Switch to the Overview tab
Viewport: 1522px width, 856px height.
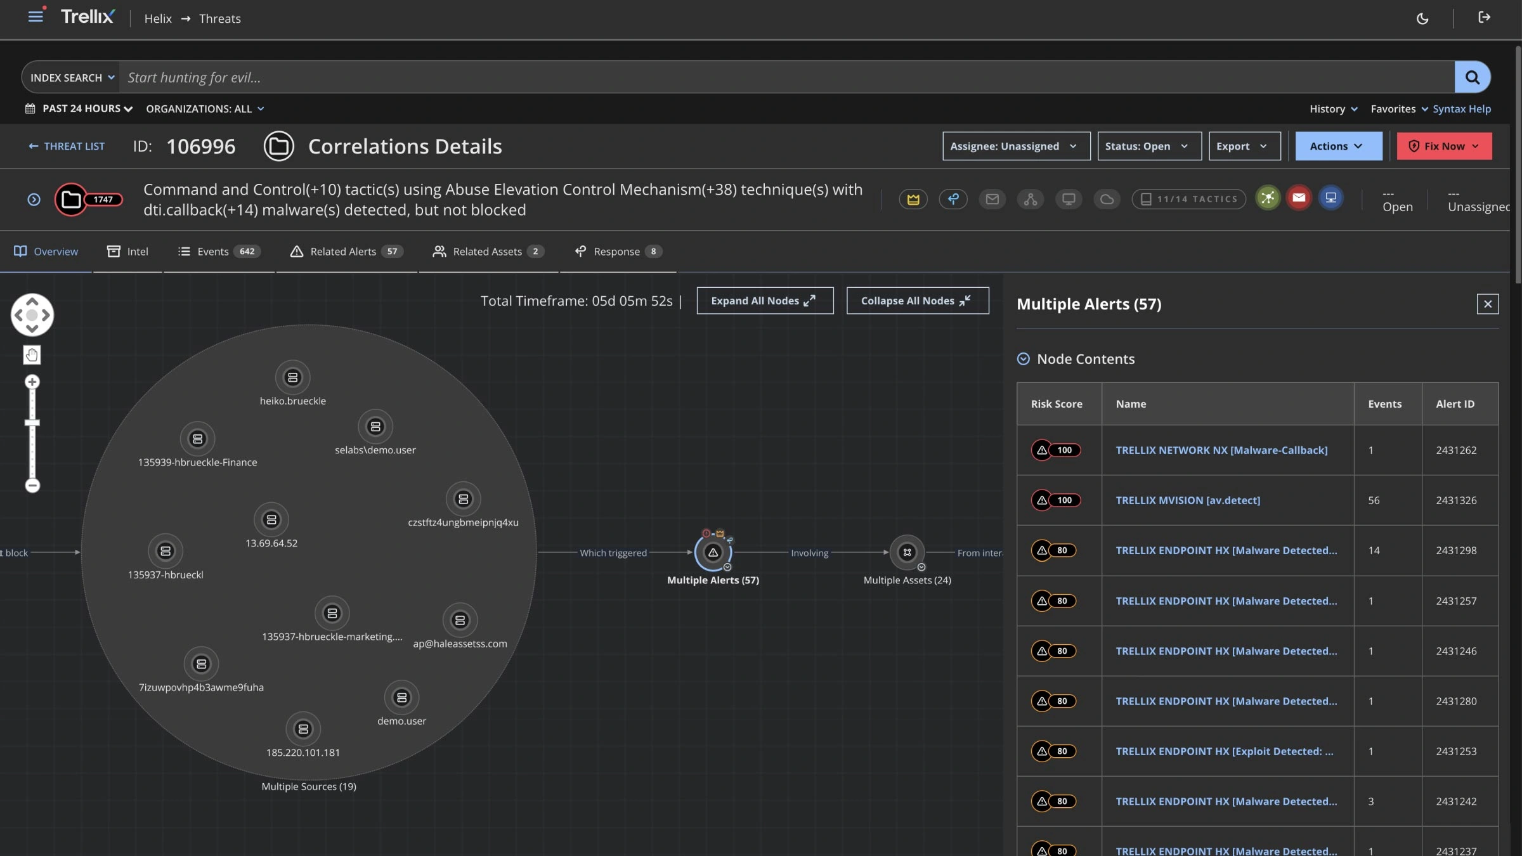click(46, 252)
